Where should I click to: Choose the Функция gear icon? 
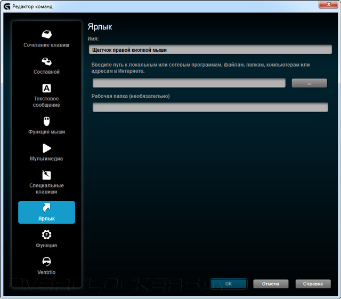(46, 235)
